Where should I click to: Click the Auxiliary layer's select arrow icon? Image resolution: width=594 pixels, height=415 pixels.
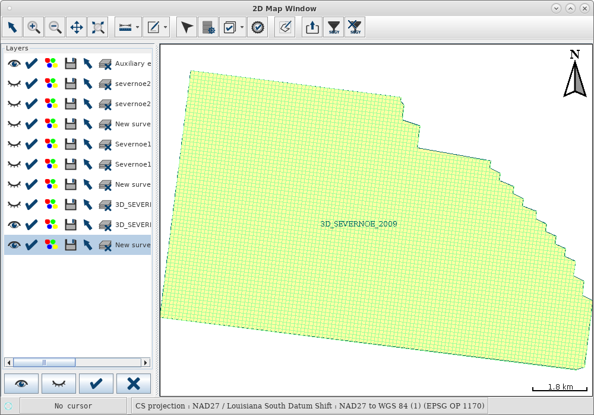[x=88, y=63]
